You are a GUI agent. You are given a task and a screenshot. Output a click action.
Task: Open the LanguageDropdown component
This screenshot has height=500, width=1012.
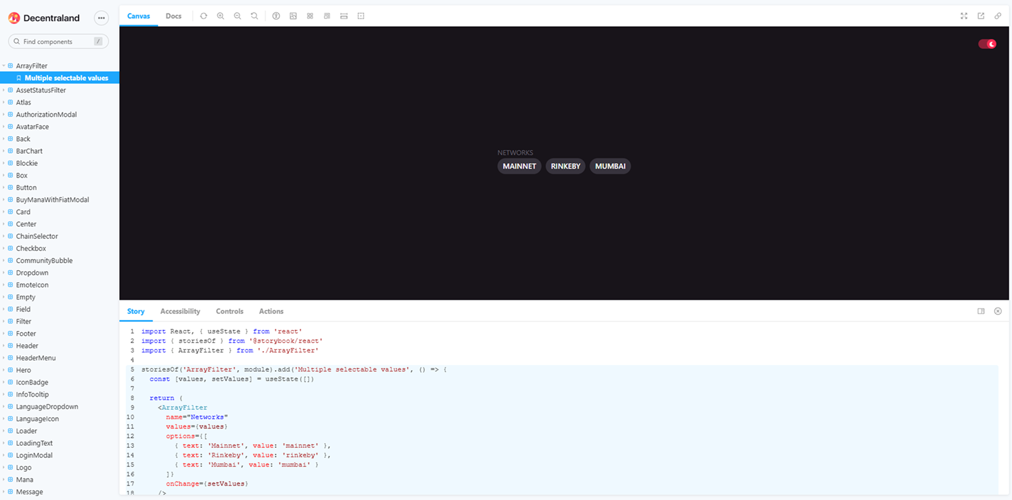click(x=47, y=407)
